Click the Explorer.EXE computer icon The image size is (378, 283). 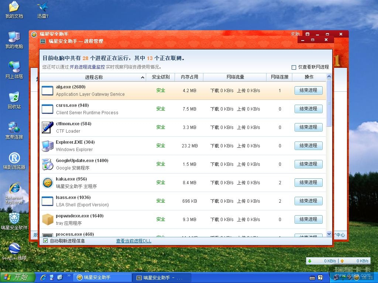(x=47, y=146)
